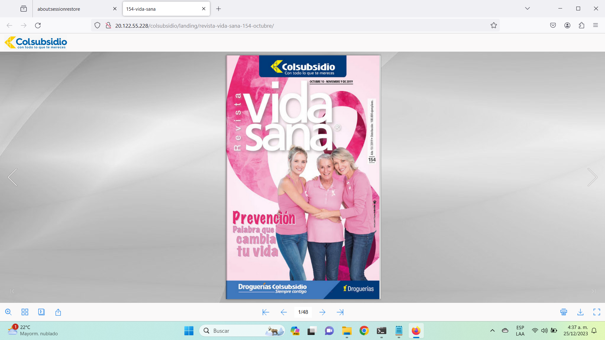Flip back with large left chevron

[x=13, y=177]
